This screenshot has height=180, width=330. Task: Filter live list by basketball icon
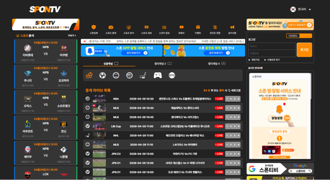point(130,75)
